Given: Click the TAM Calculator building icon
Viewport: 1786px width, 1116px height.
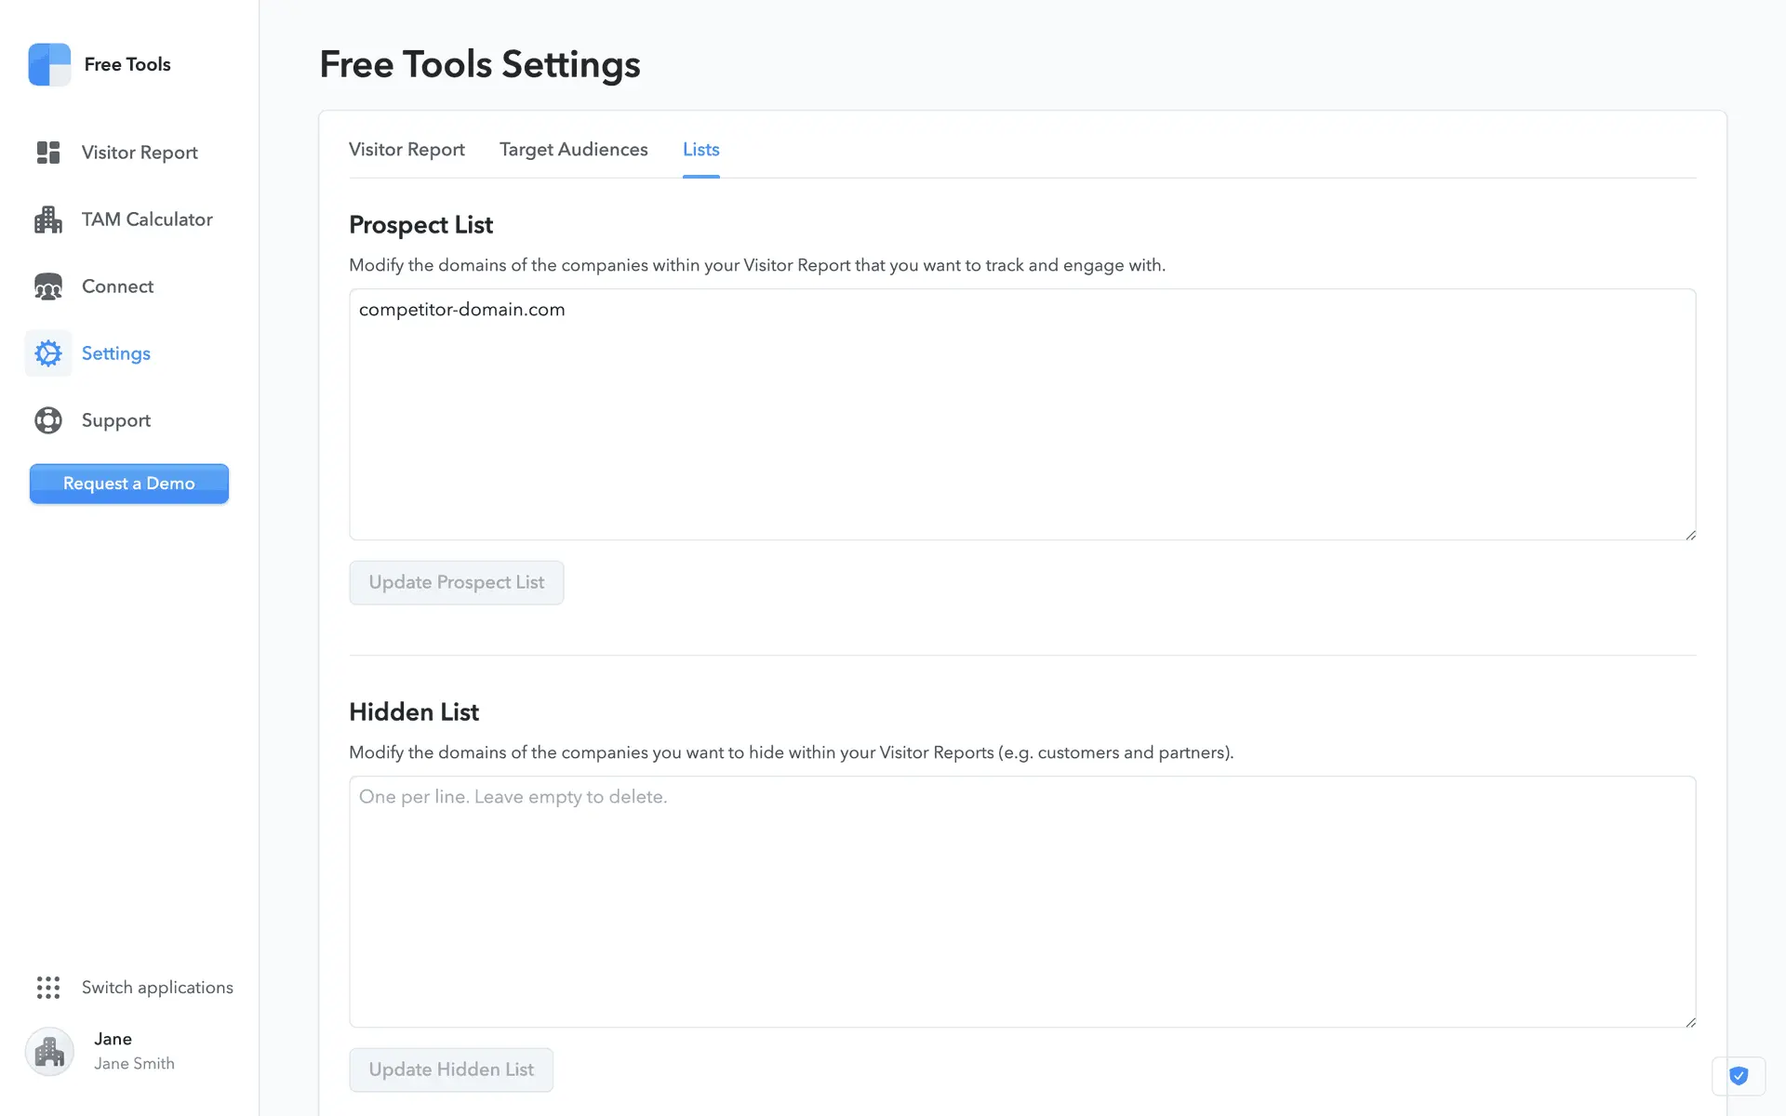Looking at the screenshot, I should (48, 219).
